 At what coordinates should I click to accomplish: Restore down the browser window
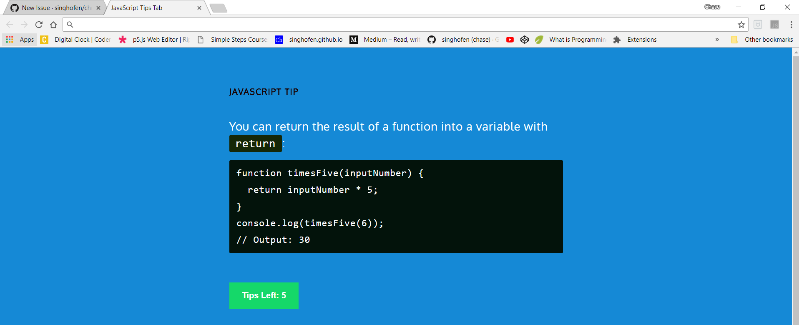pos(763,7)
